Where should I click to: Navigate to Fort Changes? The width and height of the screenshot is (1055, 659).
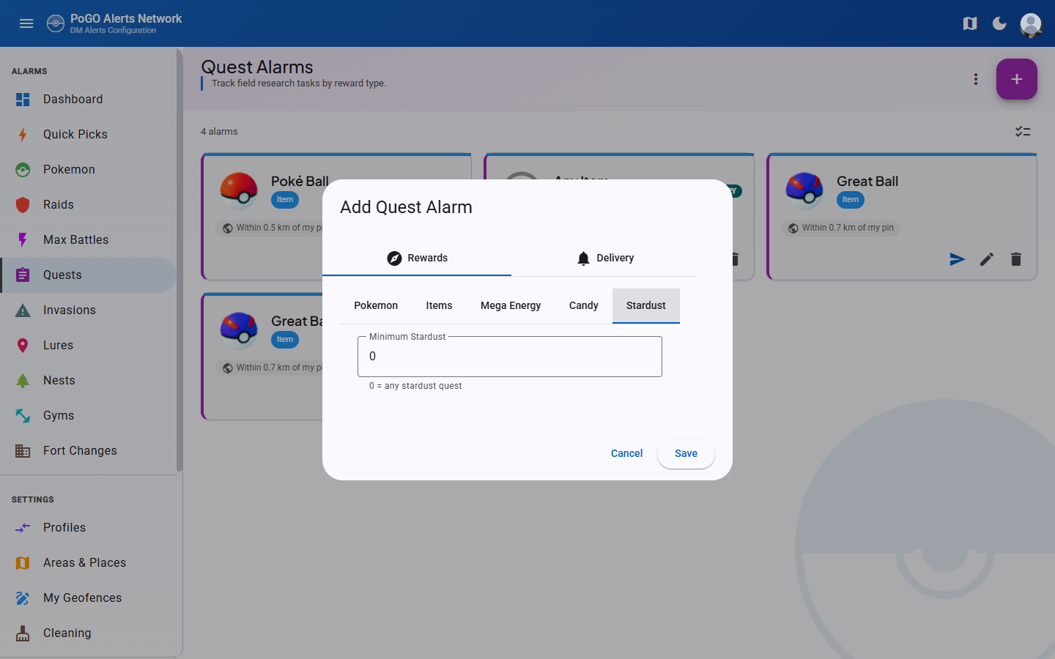(x=88, y=451)
